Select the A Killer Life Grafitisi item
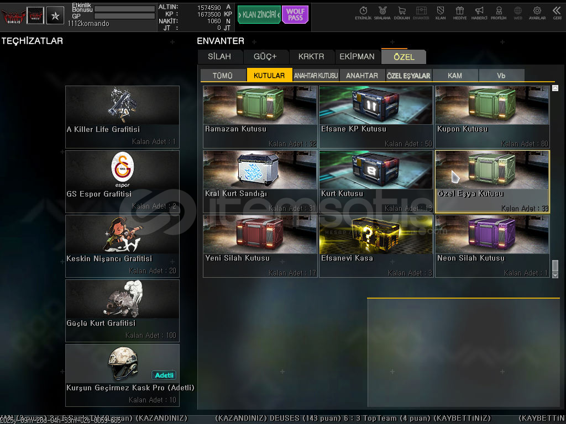Image resolution: width=566 pixels, height=424 pixels. pyautogui.click(x=122, y=117)
